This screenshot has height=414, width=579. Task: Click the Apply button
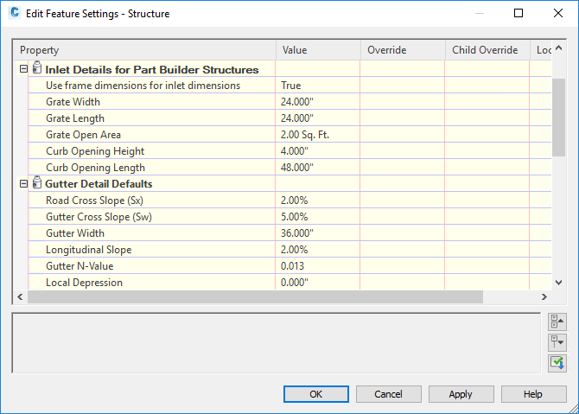(x=461, y=394)
